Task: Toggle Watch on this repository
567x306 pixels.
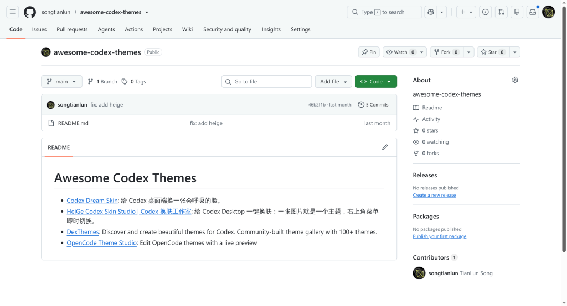Action: pos(400,52)
